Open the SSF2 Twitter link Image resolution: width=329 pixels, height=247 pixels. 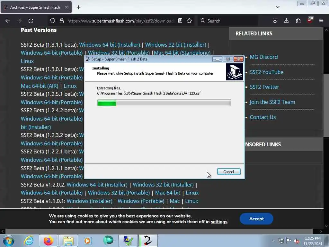pos(264,87)
